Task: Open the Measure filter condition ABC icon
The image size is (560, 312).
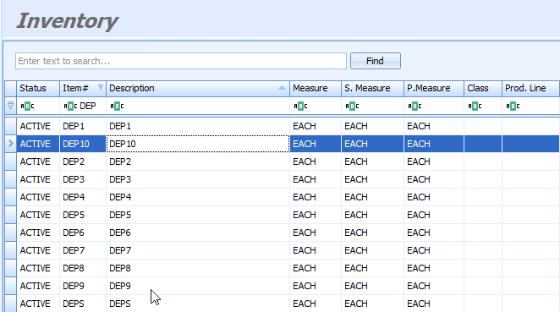Action: pos(300,106)
